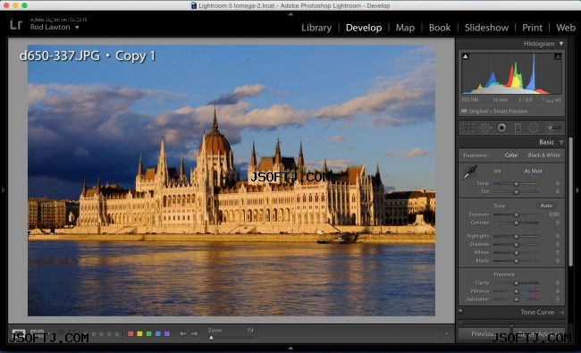Show the left panel via edge arrow
Screen dimensions: 581x353
tap(3, 190)
